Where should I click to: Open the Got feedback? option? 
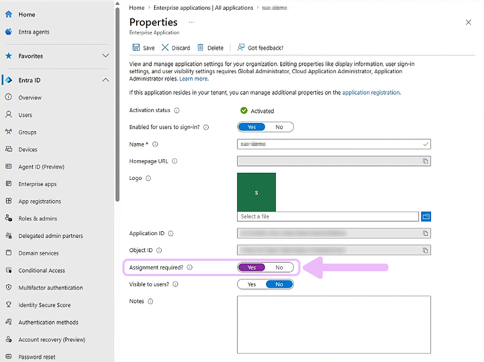(260, 48)
